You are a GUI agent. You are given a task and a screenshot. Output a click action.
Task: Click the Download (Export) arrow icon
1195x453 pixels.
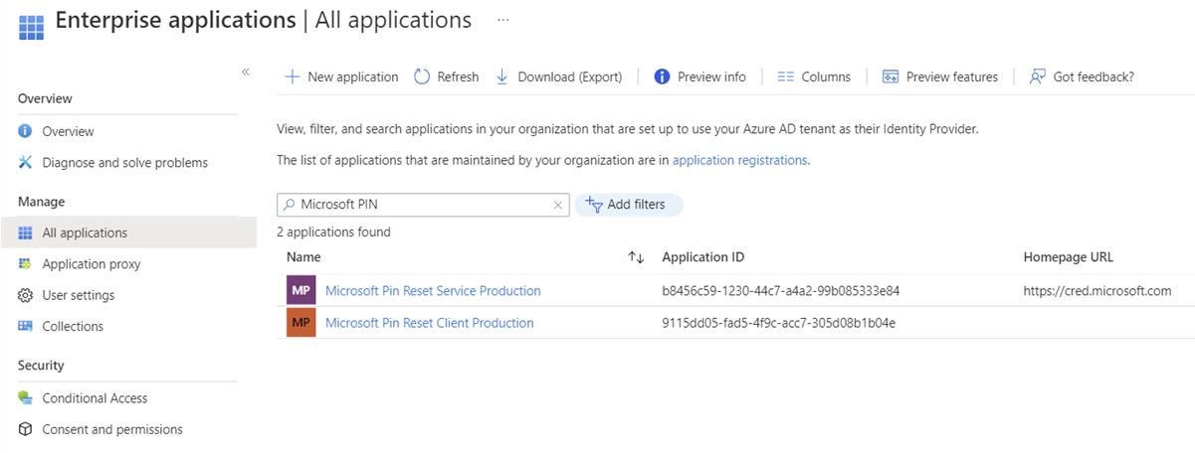502,76
